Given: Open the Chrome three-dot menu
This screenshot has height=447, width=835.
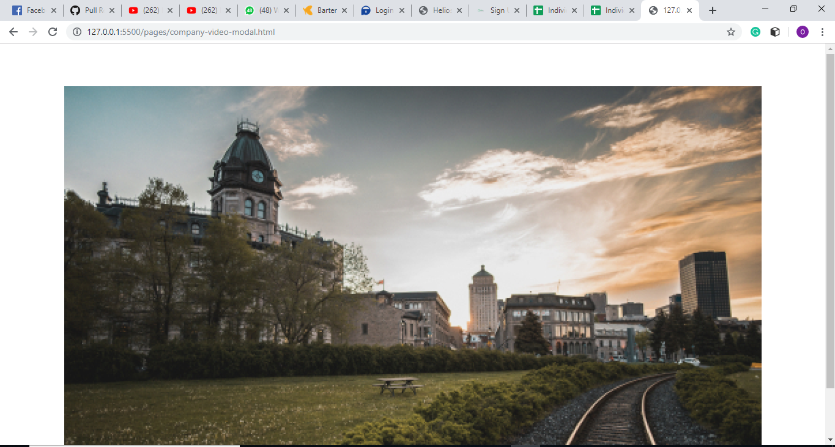Looking at the screenshot, I should pyautogui.click(x=822, y=32).
